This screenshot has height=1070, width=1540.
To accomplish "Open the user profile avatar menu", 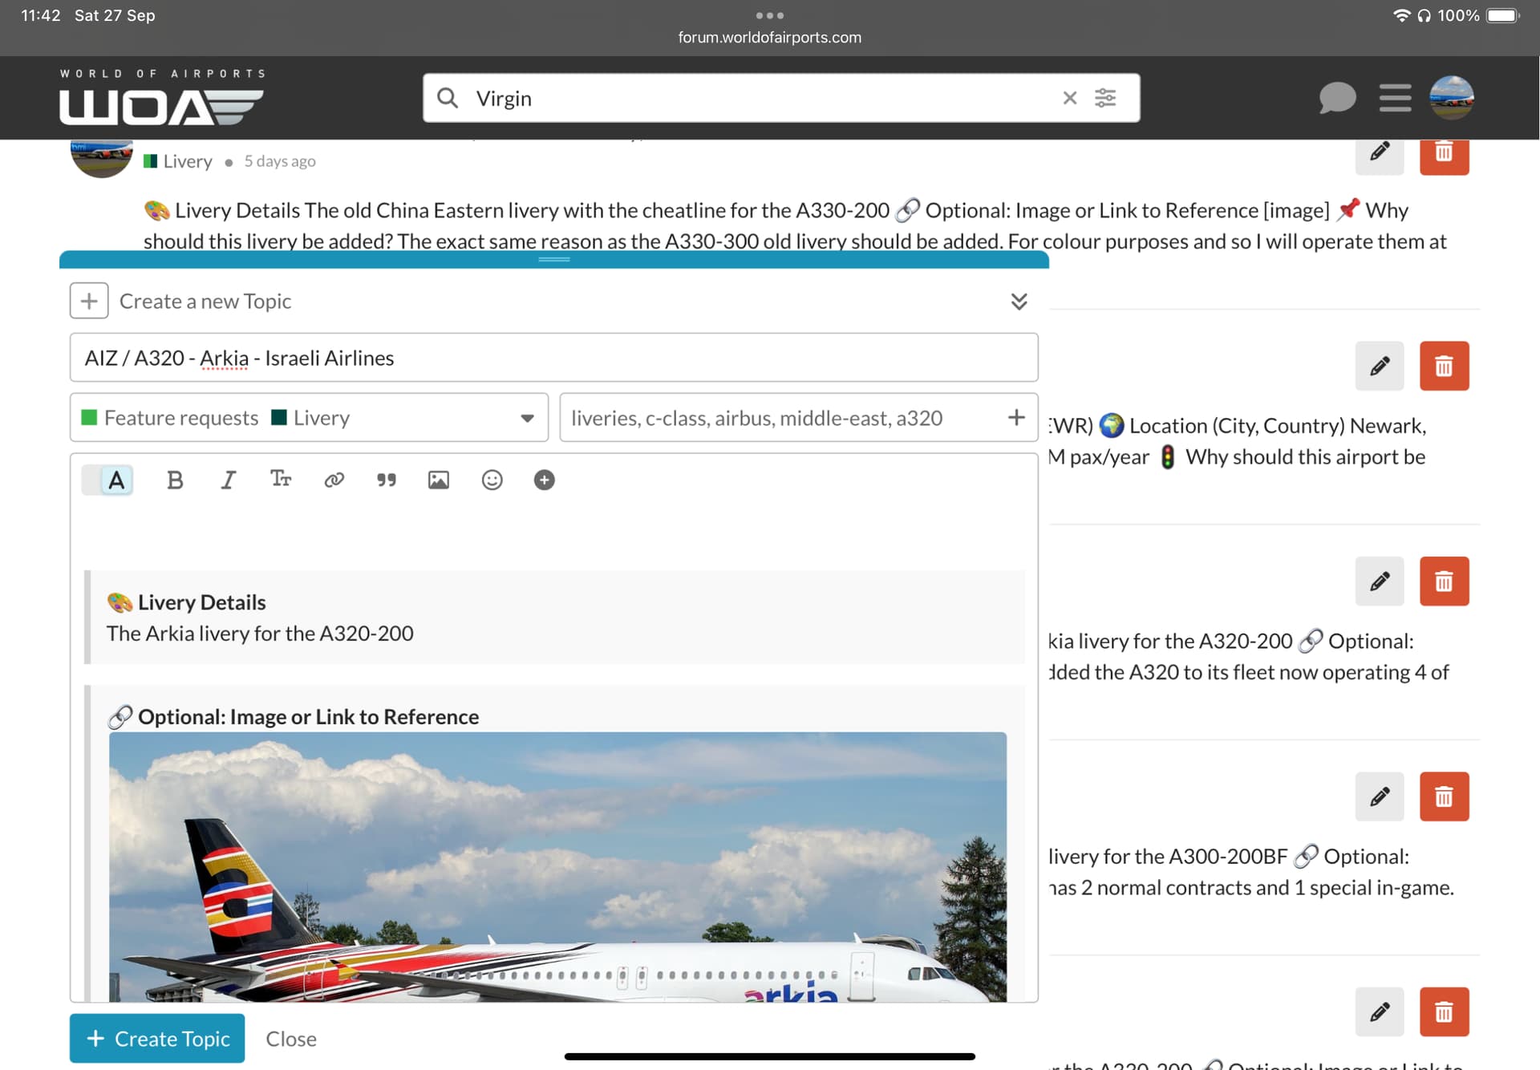I will click(x=1451, y=98).
